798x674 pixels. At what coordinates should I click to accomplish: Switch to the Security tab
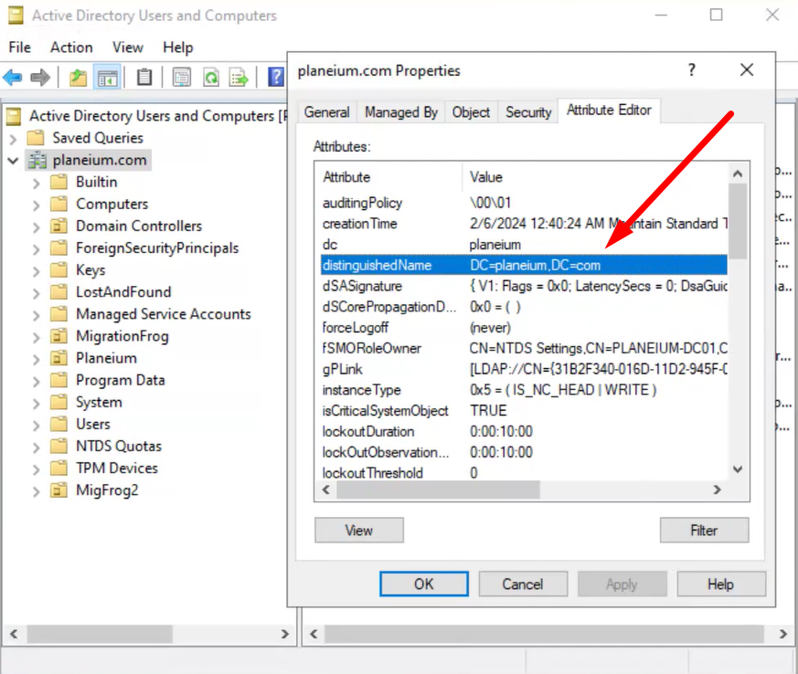527,111
